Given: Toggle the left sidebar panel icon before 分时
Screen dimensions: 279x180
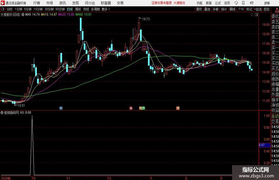Looking at the screenshot, I should (2, 9).
